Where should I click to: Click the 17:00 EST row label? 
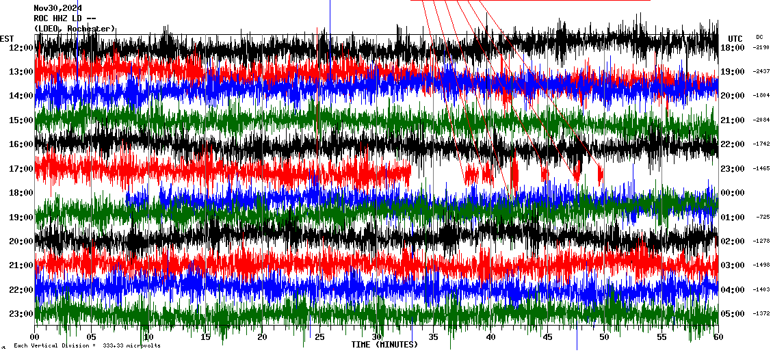click(x=21, y=169)
